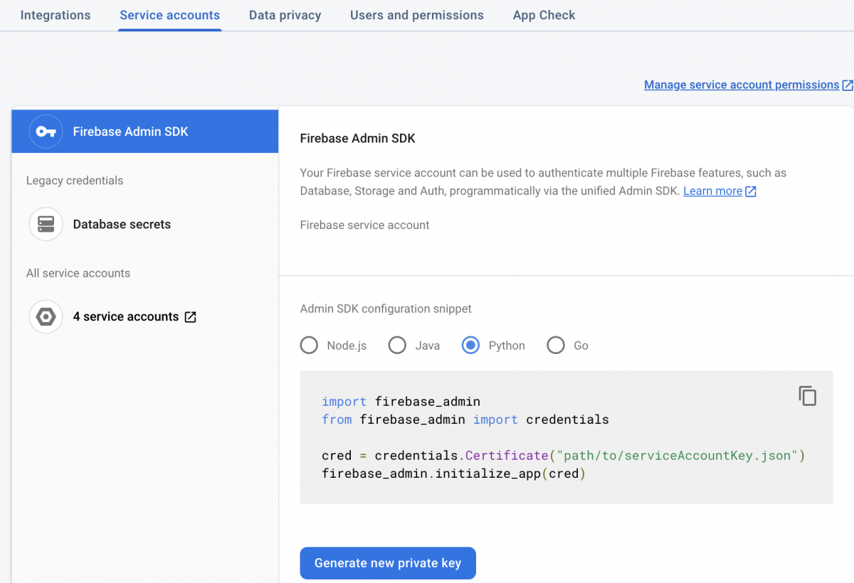Click the Learn more external-link icon
Image resolution: width=854 pixels, height=583 pixels.
point(750,191)
